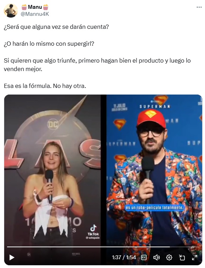
Task: Seek along the video progress bar
Action: click(x=103, y=247)
